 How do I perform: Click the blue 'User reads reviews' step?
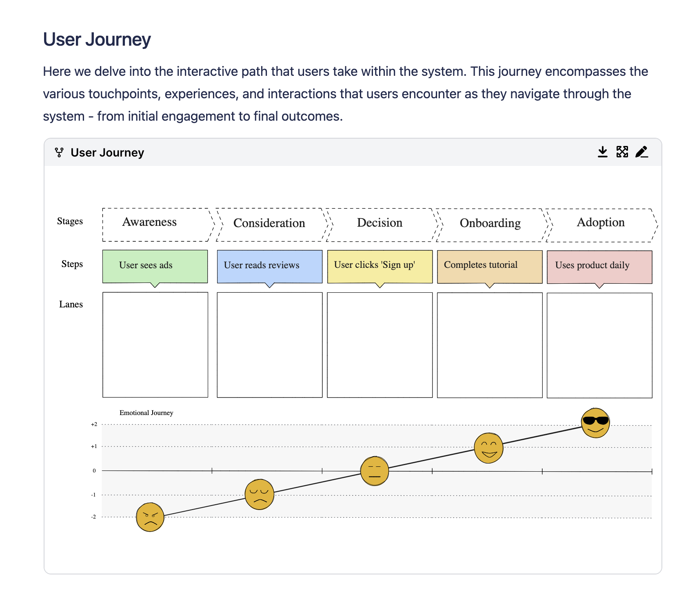pyautogui.click(x=269, y=266)
